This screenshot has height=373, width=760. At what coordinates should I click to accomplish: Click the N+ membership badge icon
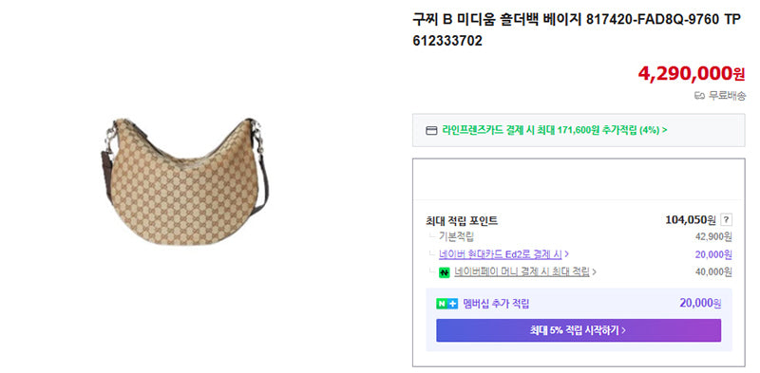[446, 304]
